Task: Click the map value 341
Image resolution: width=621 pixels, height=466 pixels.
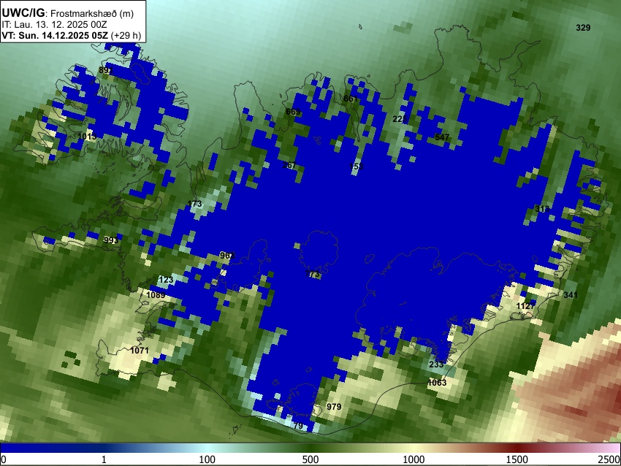Action: tap(571, 295)
